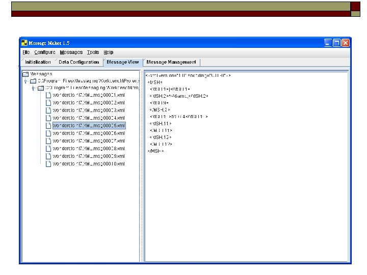This screenshot has width=367, height=275.
Task: Close the Message Maker window
Action: 346,43
